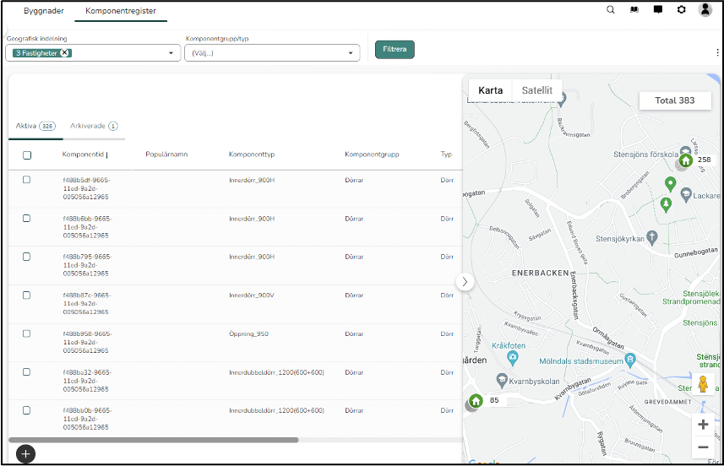Check the row f488b5df-9665 checkbox
Image resolution: width=724 pixels, height=466 pixels.
coord(27,180)
